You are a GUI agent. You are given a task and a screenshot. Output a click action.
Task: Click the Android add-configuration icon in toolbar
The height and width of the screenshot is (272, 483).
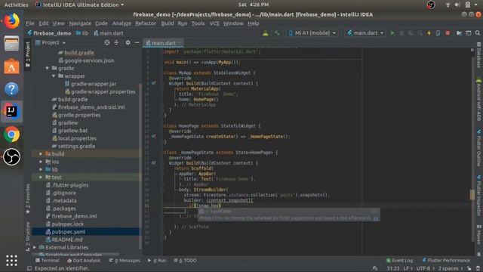[x=265, y=33]
